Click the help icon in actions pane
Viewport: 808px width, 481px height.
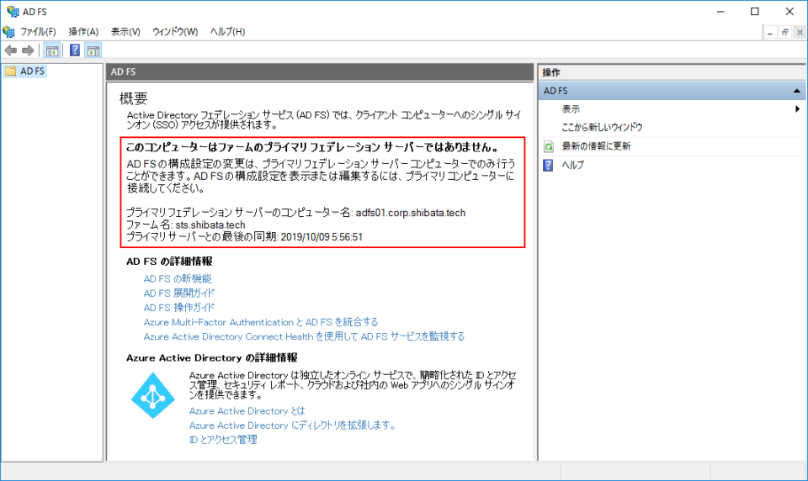pyautogui.click(x=548, y=166)
